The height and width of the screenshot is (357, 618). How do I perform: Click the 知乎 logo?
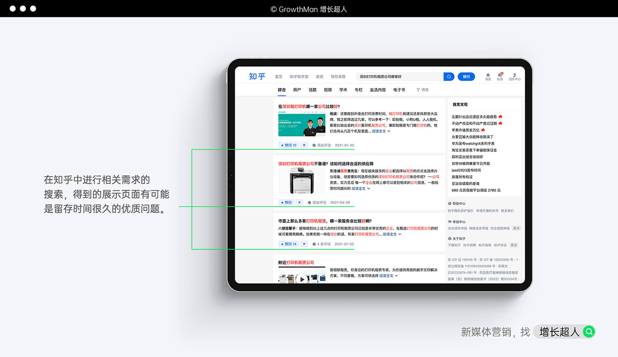tap(257, 76)
